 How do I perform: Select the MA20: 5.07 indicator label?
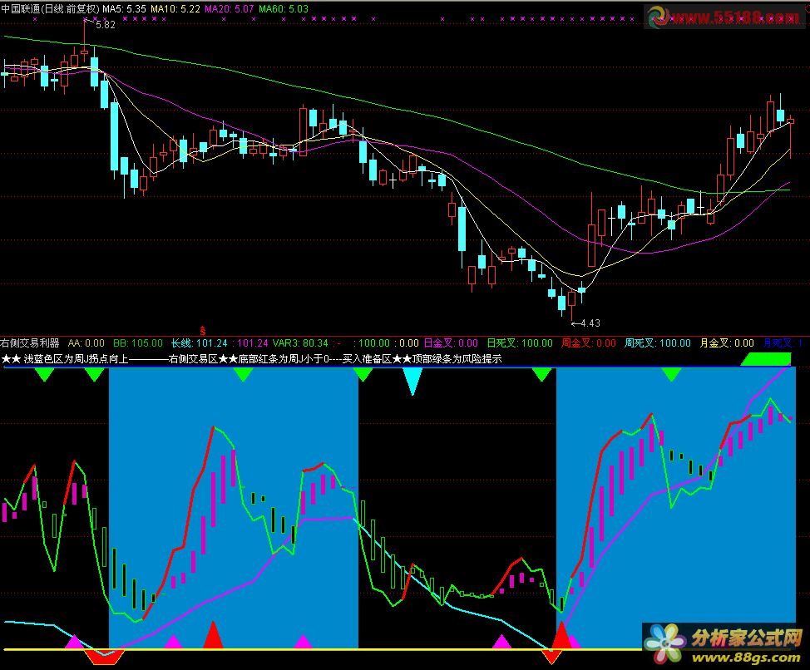point(230,9)
